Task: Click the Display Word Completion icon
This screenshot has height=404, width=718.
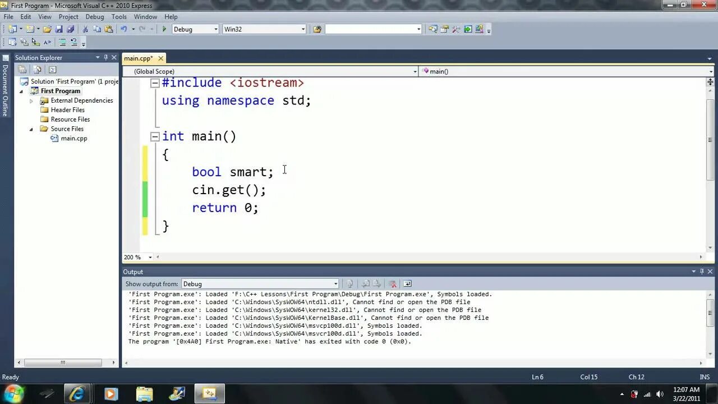Action: (47, 42)
